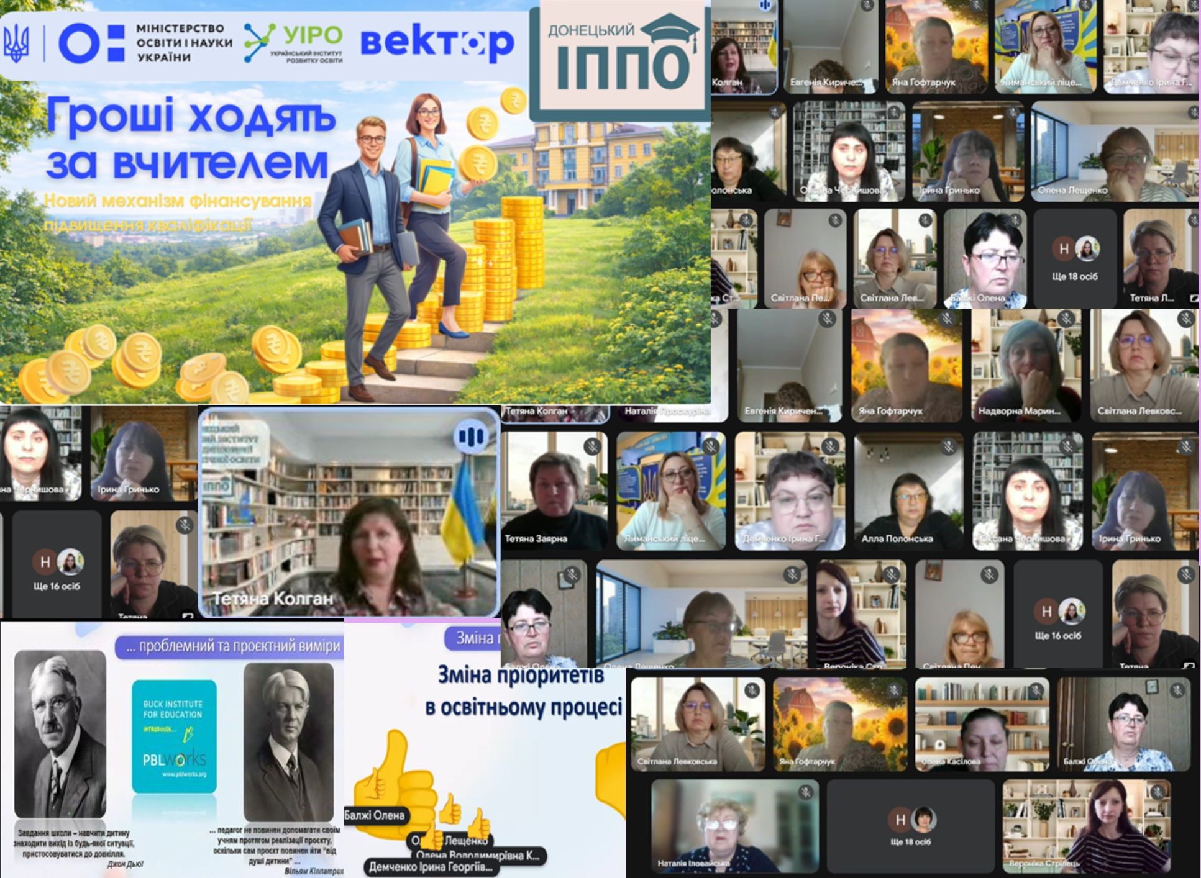
Task: Click the muted mic icon on Алла Полонська tile
Action: 948,446
